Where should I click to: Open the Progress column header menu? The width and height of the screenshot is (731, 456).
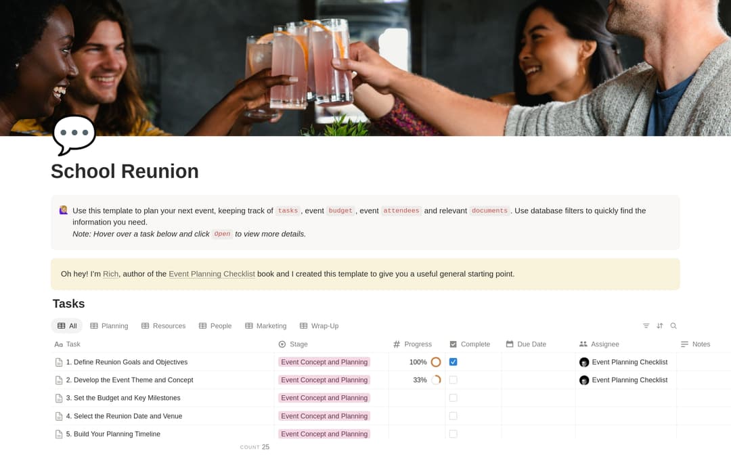pos(413,344)
